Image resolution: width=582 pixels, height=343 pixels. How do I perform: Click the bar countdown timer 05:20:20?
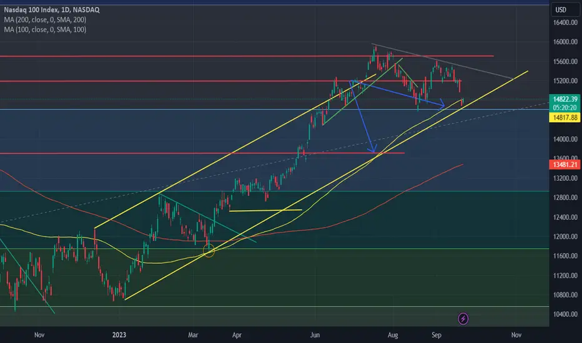pos(565,107)
